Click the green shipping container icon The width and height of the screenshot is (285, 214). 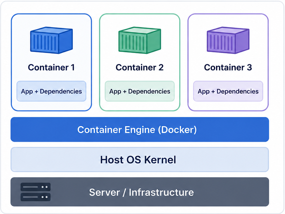(x=140, y=40)
